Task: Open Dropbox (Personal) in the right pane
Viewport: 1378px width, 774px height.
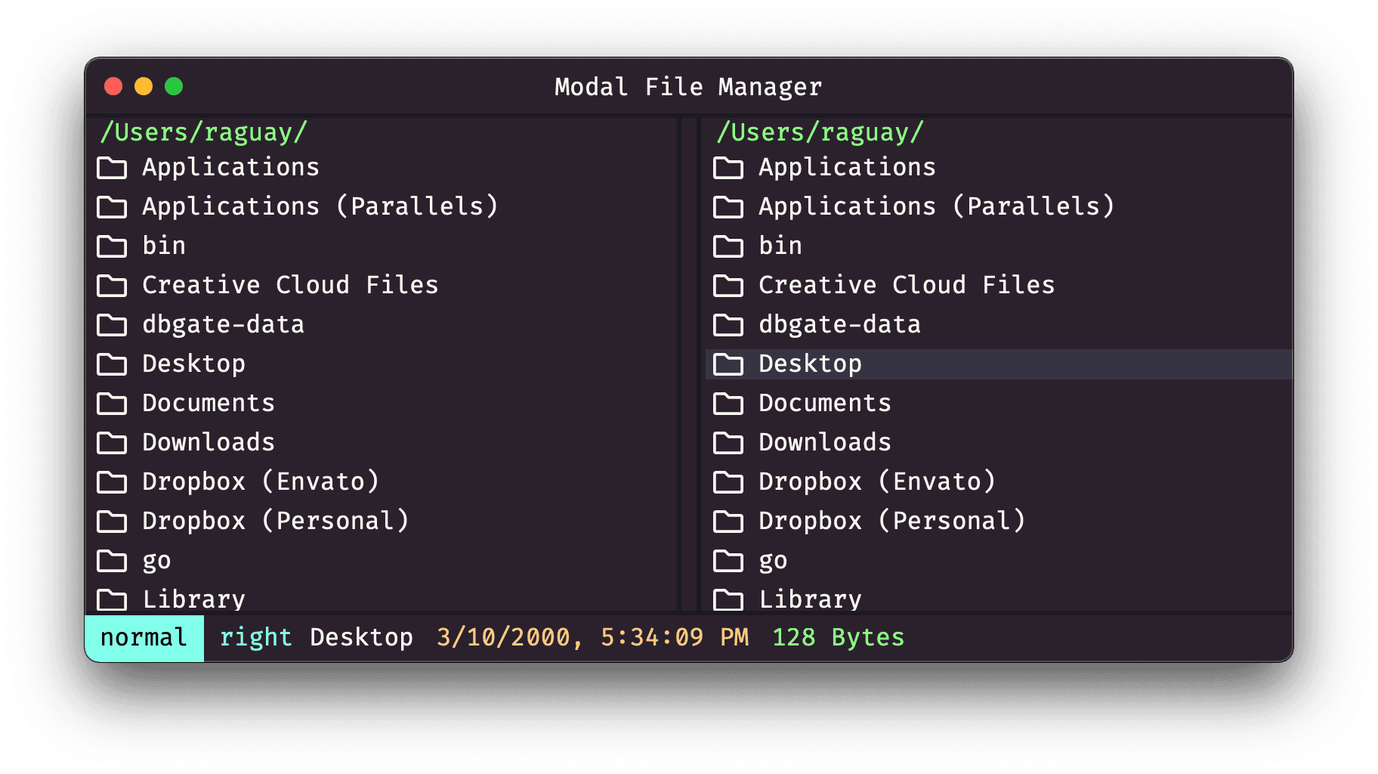Action: tap(891, 521)
